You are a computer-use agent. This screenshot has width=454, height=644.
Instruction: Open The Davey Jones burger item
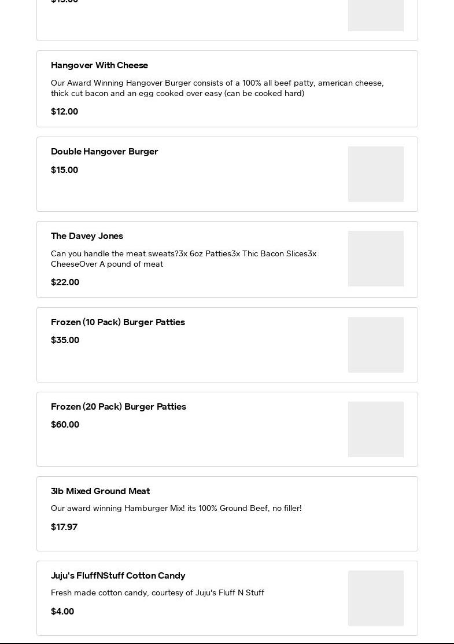[x=87, y=236]
